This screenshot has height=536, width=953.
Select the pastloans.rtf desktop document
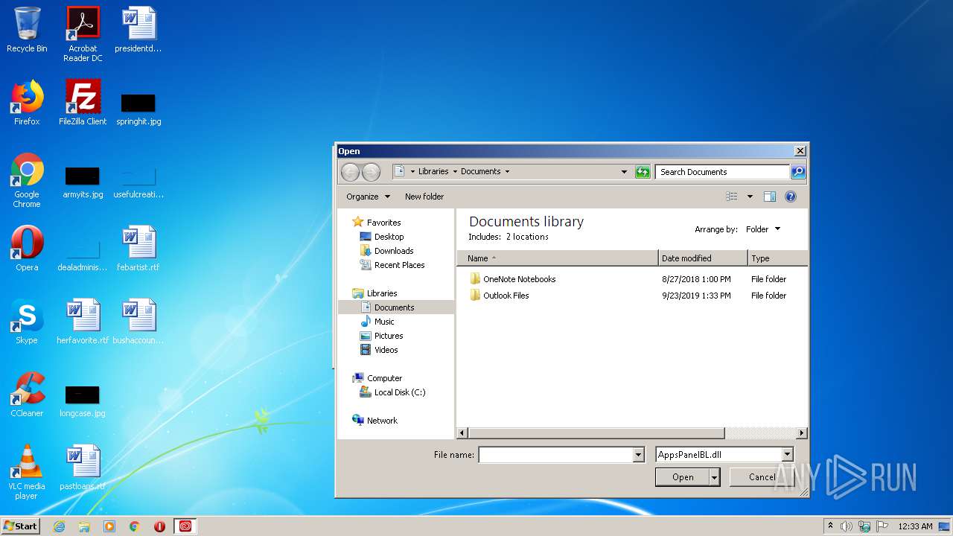[83, 468]
